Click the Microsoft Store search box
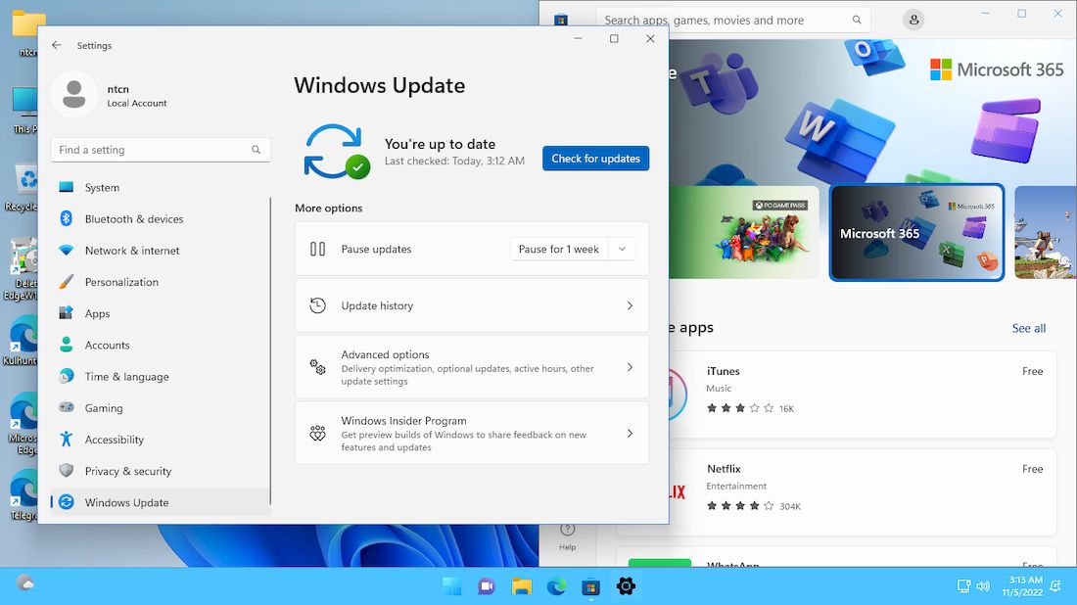 733,20
